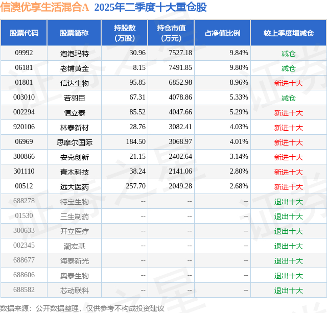This screenshot has height=313, width=327.
Task: Select stock name 泡泡玛特
Action: (x=75, y=54)
